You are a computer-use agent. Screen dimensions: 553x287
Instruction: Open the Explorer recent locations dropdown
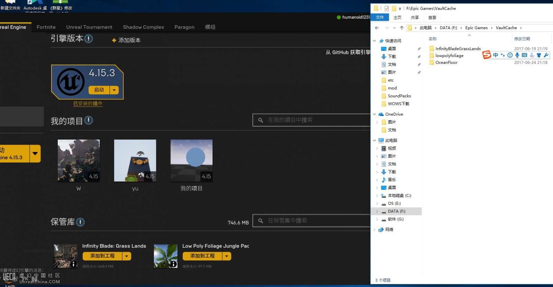(394, 28)
